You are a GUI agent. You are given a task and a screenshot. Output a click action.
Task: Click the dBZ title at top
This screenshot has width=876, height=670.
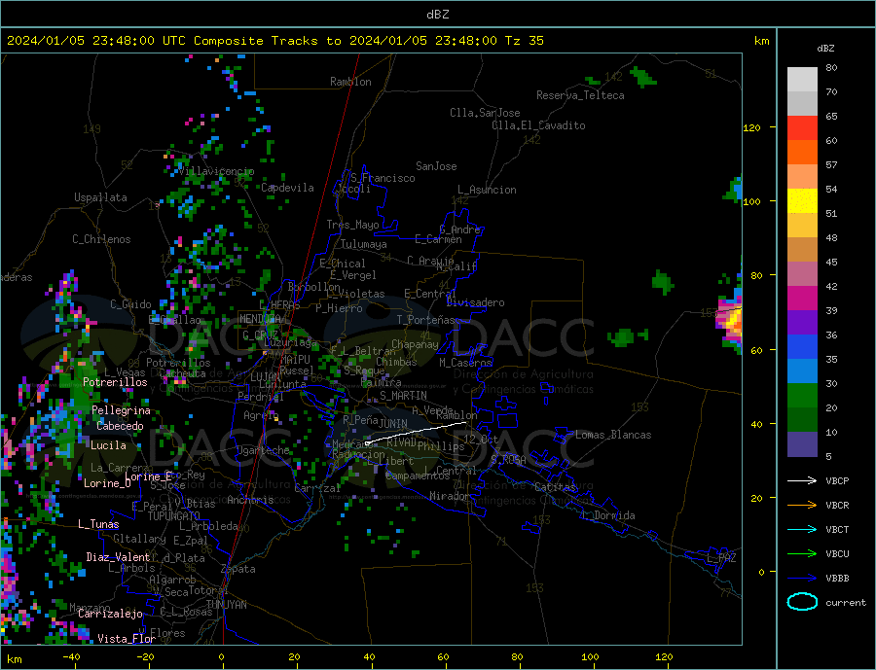click(437, 15)
